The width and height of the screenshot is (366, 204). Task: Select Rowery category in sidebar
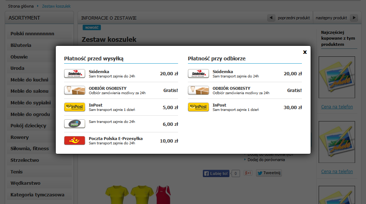19,137
